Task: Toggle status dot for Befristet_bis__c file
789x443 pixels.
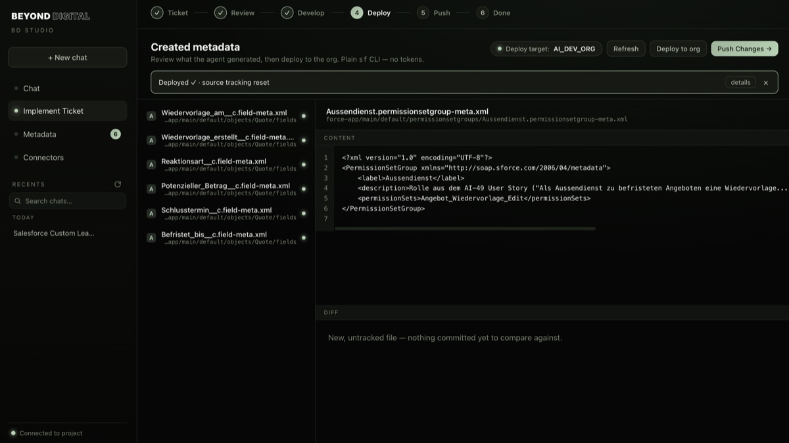Action: point(304,237)
